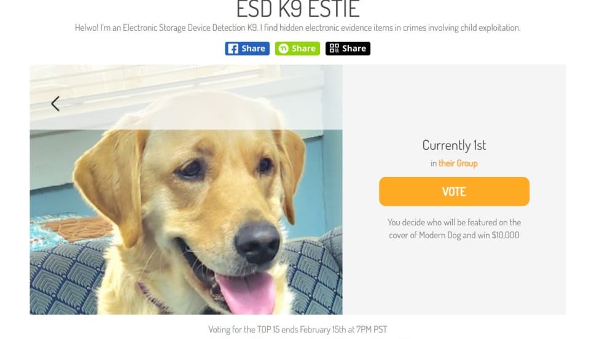Cast a vote with the orange VOTE button
Screen dimensions: 602x339
(454, 191)
